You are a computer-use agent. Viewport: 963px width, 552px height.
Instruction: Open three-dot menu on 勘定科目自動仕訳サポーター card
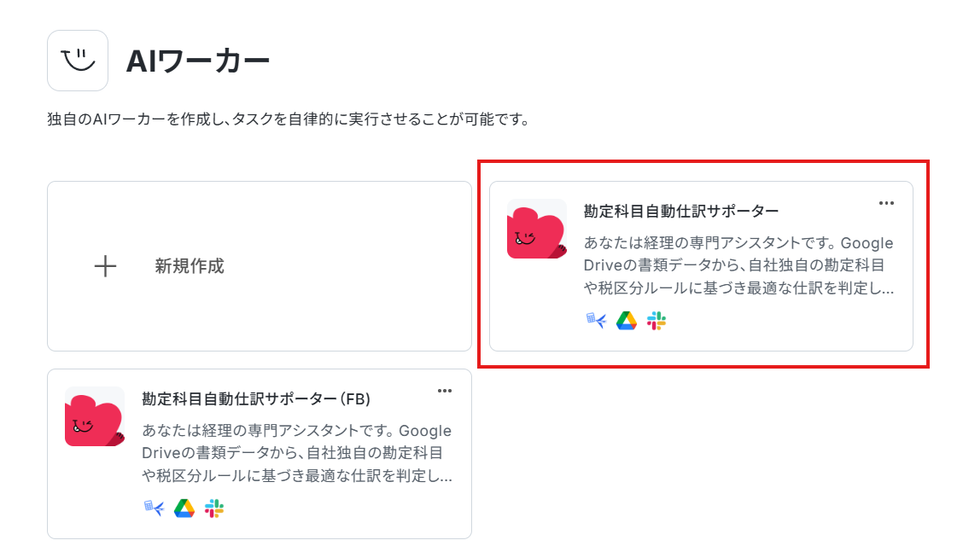(x=886, y=203)
